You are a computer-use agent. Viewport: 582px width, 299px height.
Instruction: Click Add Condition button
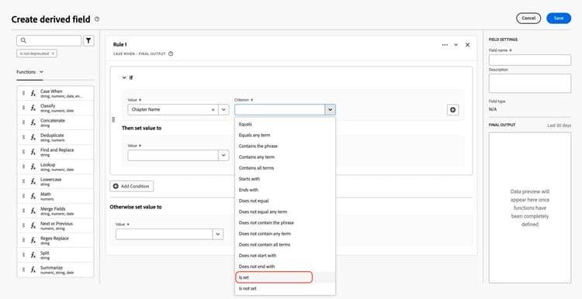pos(132,187)
